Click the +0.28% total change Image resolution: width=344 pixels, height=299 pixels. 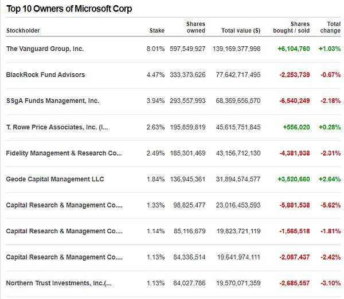(x=330, y=127)
